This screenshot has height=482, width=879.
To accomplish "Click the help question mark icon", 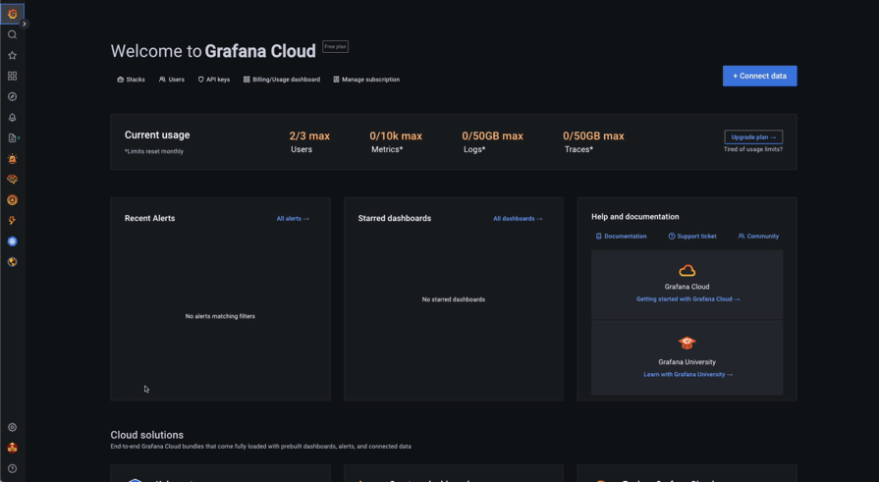I will click(x=13, y=469).
